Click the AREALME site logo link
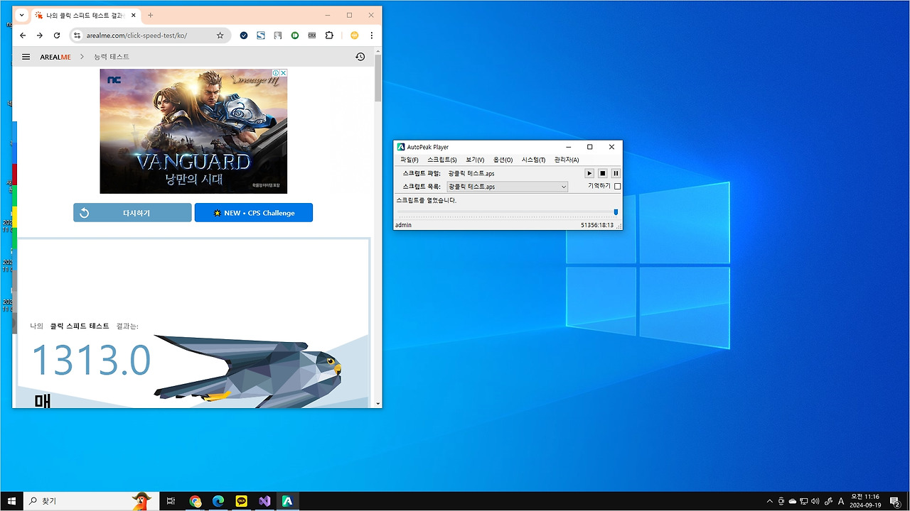The height and width of the screenshot is (511, 910). (55, 57)
